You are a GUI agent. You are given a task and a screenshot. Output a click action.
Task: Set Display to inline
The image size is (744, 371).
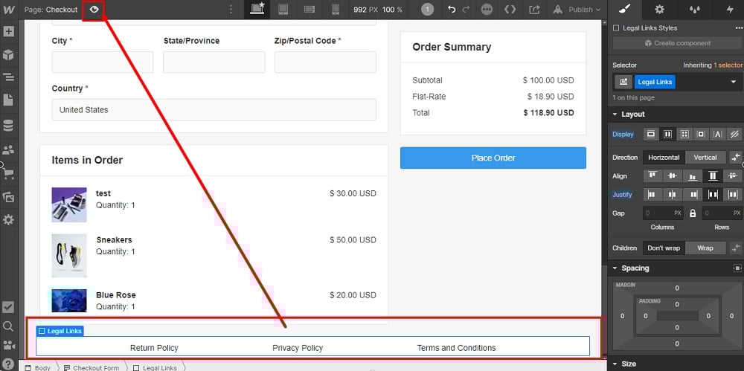pos(717,135)
